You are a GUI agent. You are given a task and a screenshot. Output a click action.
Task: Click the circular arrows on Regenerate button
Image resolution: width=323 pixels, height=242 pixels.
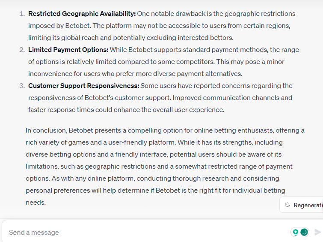tap(287, 205)
